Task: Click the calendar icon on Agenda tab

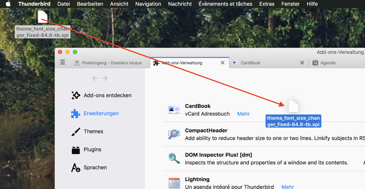Action: (315, 62)
